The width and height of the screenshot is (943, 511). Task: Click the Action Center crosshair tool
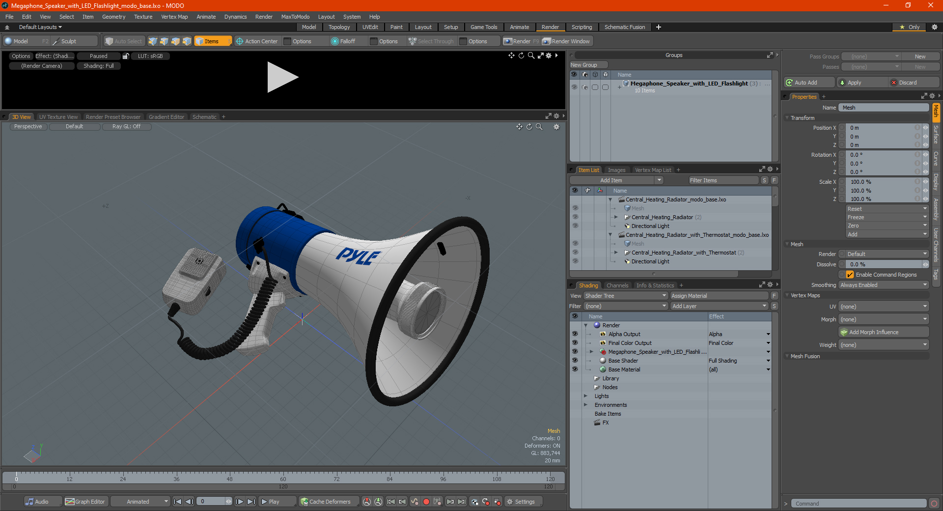pyautogui.click(x=256, y=41)
